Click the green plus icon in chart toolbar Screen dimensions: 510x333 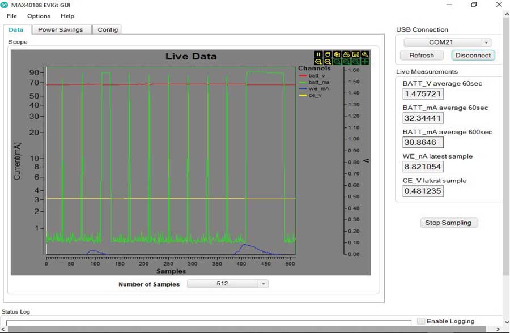coord(364,62)
